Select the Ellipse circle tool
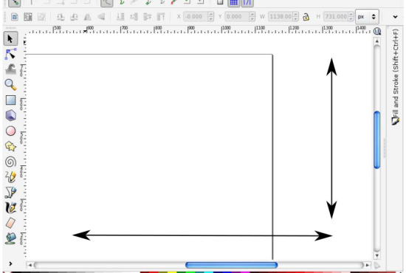406x273 pixels. point(10,131)
